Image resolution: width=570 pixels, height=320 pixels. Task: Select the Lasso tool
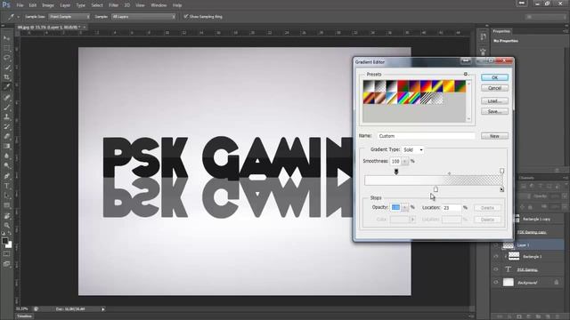tap(6, 58)
